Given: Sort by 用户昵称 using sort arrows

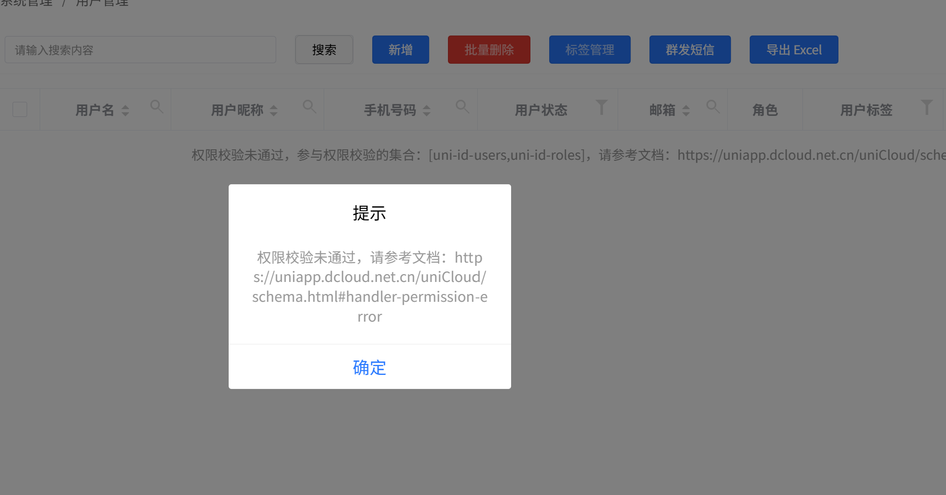Looking at the screenshot, I should pos(274,110).
